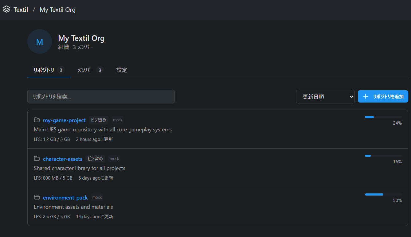The width and height of the screenshot is (411, 237).
Task: Click the Textil breadcrumb home link
Action: tap(21, 10)
